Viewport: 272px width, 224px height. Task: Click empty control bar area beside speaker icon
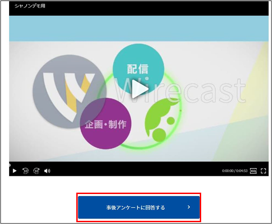(x=135, y=171)
